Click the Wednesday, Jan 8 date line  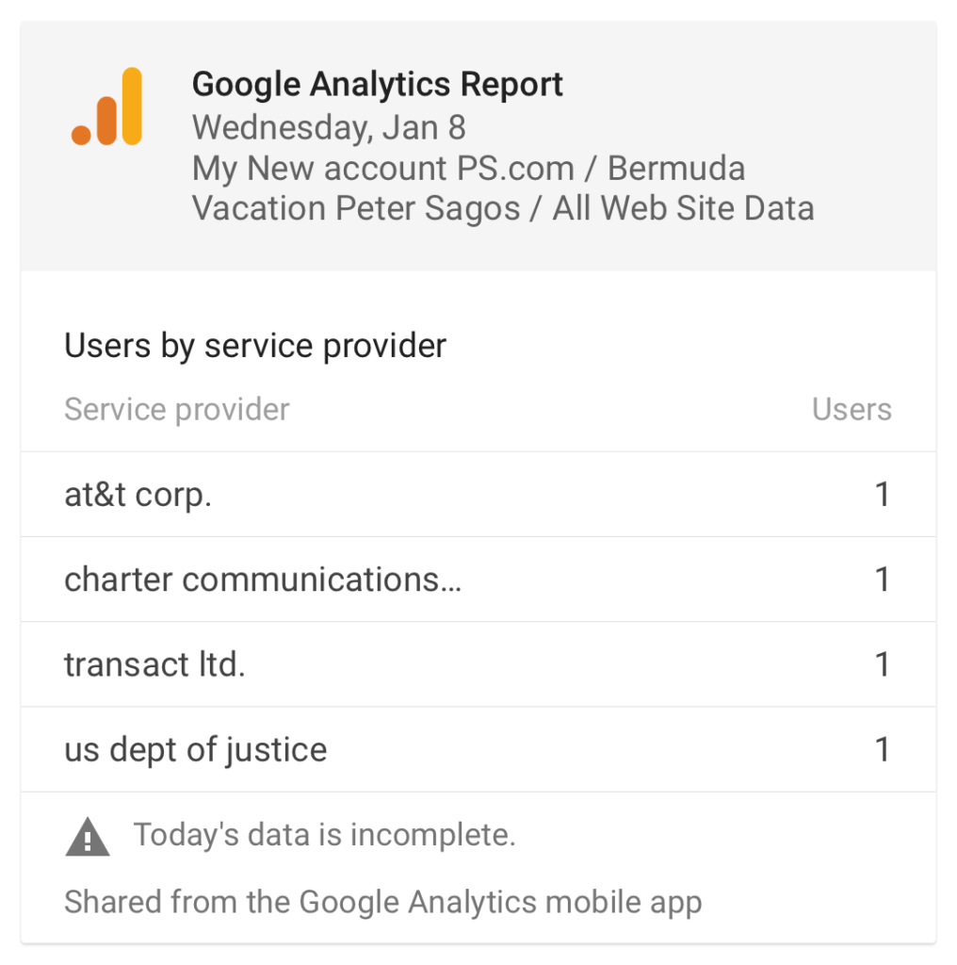pyautogui.click(x=329, y=127)
